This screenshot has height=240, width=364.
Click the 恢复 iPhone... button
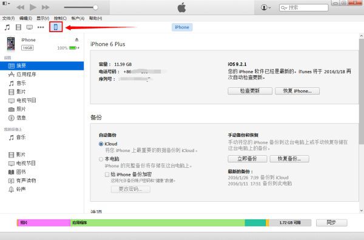[x=297, y=91]
